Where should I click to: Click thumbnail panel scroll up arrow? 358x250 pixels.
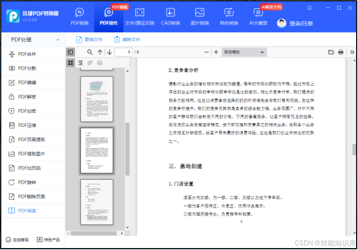click(128, 71)
